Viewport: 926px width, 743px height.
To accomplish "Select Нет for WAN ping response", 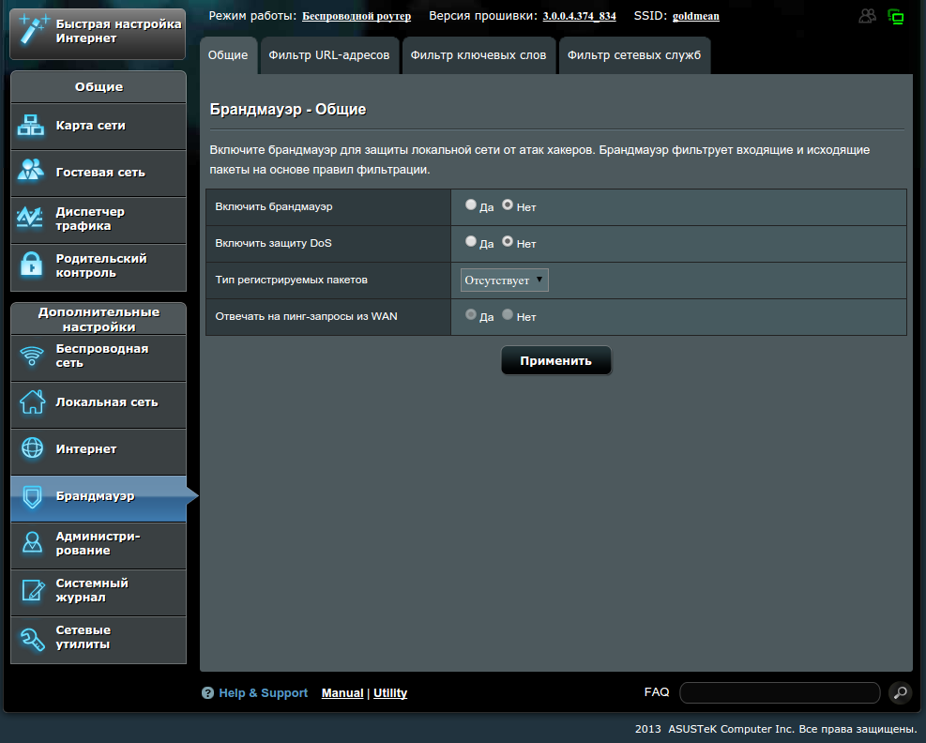I will tap(508, 315).
